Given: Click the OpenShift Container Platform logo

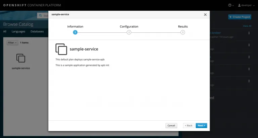Looking at the screenshot, I should tap(32, 5).
